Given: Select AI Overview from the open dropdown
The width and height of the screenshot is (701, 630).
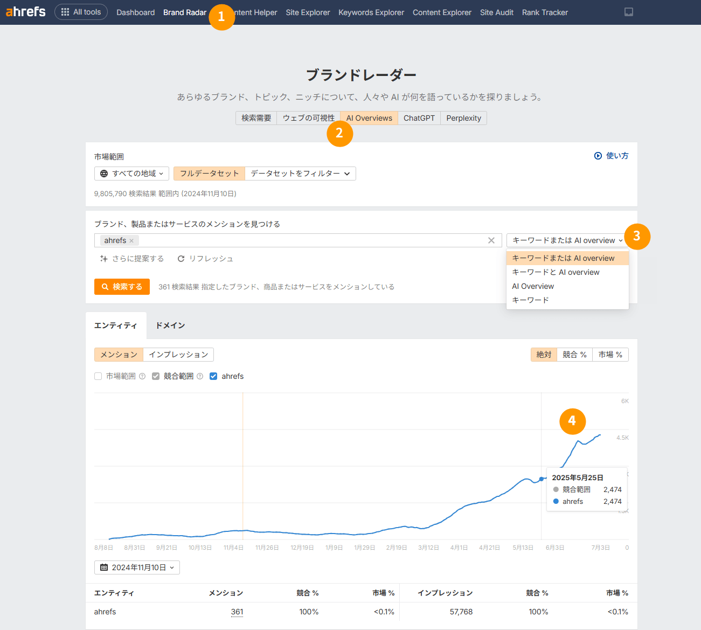Looking at the screenshot, I should pos(533,286).
